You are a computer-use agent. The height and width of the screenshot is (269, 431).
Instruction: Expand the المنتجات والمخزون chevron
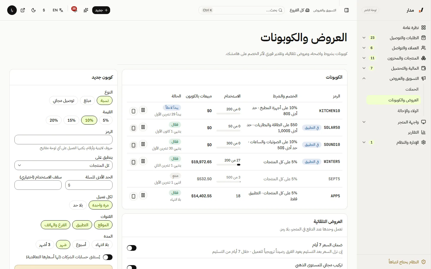pos(364,58)
